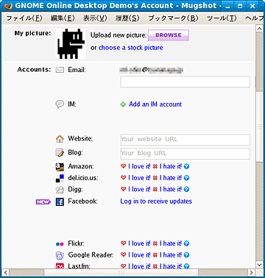The height and width of the screenshot is (278, 265).
Task: Click the Website house icon
Action: tap(60, 139)
